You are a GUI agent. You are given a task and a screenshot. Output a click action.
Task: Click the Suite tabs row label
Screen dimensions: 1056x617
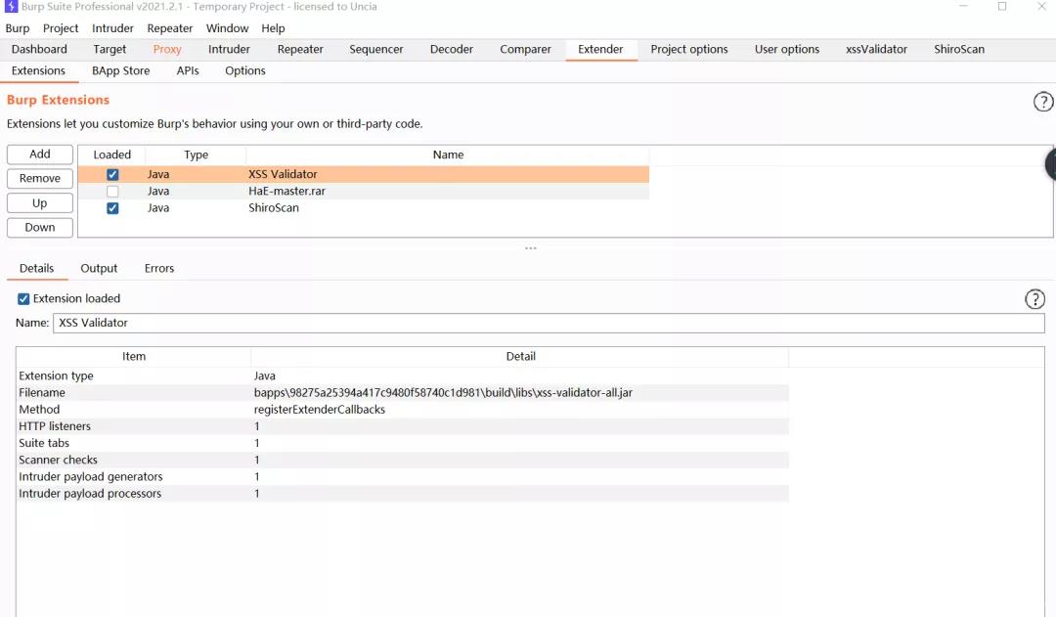point(44,443)
